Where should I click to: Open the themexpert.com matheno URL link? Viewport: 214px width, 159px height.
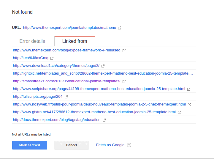click(x=69, y=28)
